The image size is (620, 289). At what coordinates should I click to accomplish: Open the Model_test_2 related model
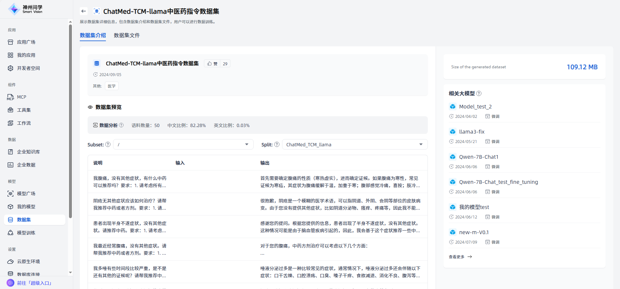click(475, 106)
